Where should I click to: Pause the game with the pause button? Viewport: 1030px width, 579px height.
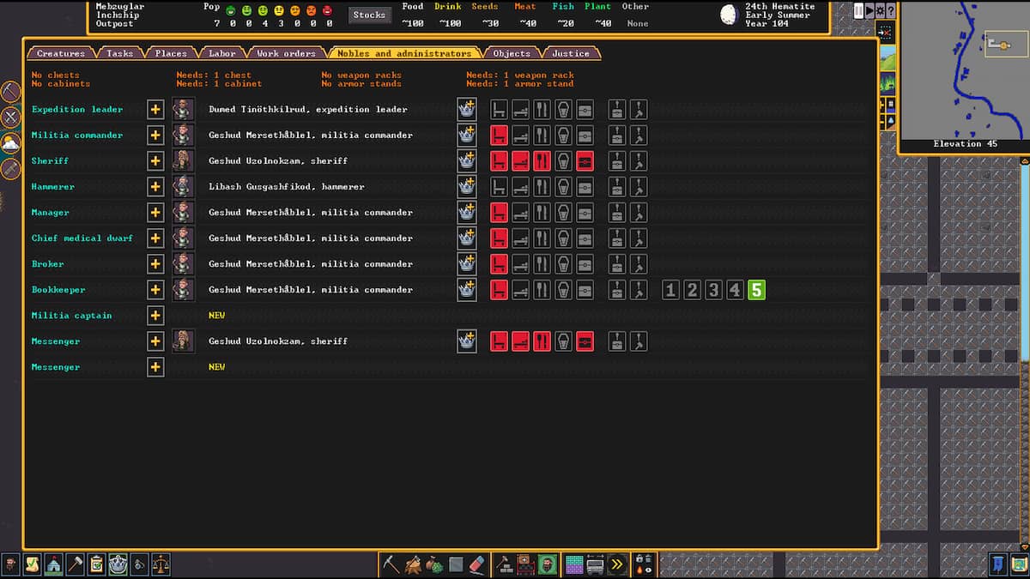[859, 10]
